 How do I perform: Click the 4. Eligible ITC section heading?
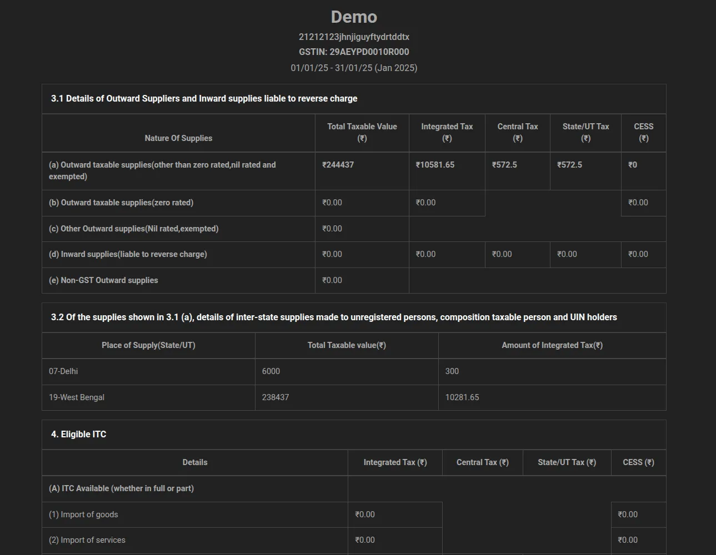78,435
